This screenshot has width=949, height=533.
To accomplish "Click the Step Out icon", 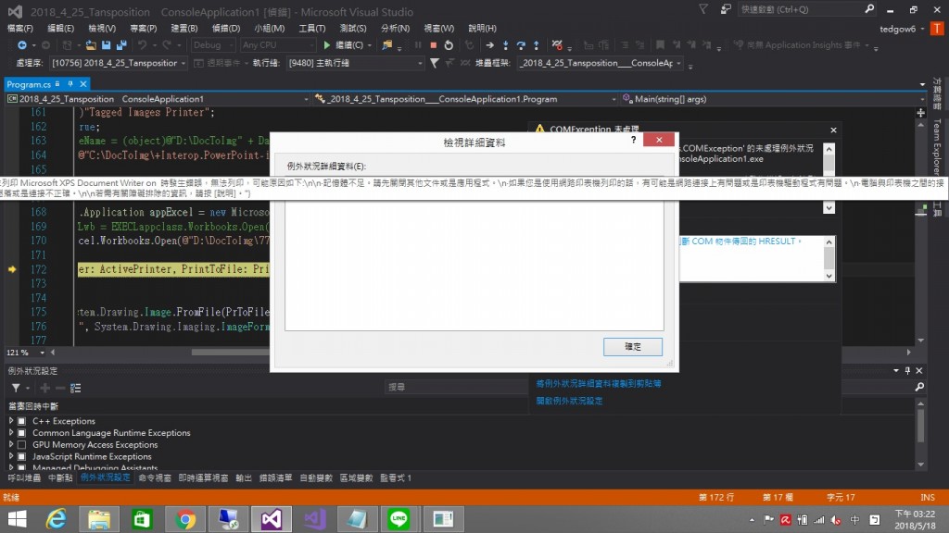I will tap(537, 45).
